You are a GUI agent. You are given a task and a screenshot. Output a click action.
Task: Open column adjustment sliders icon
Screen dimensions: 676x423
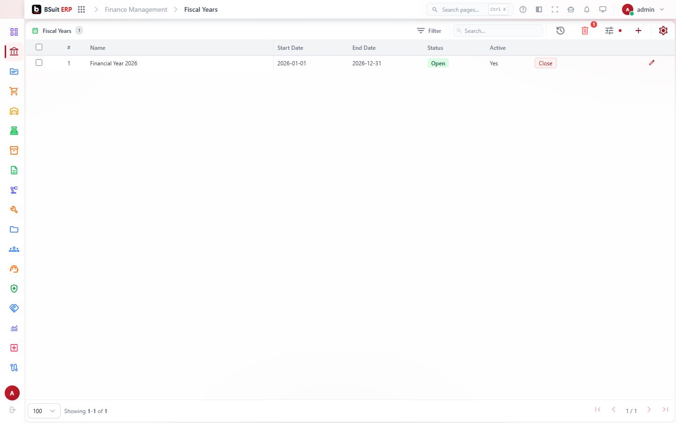pyautogui.click(x=609, y=31)
